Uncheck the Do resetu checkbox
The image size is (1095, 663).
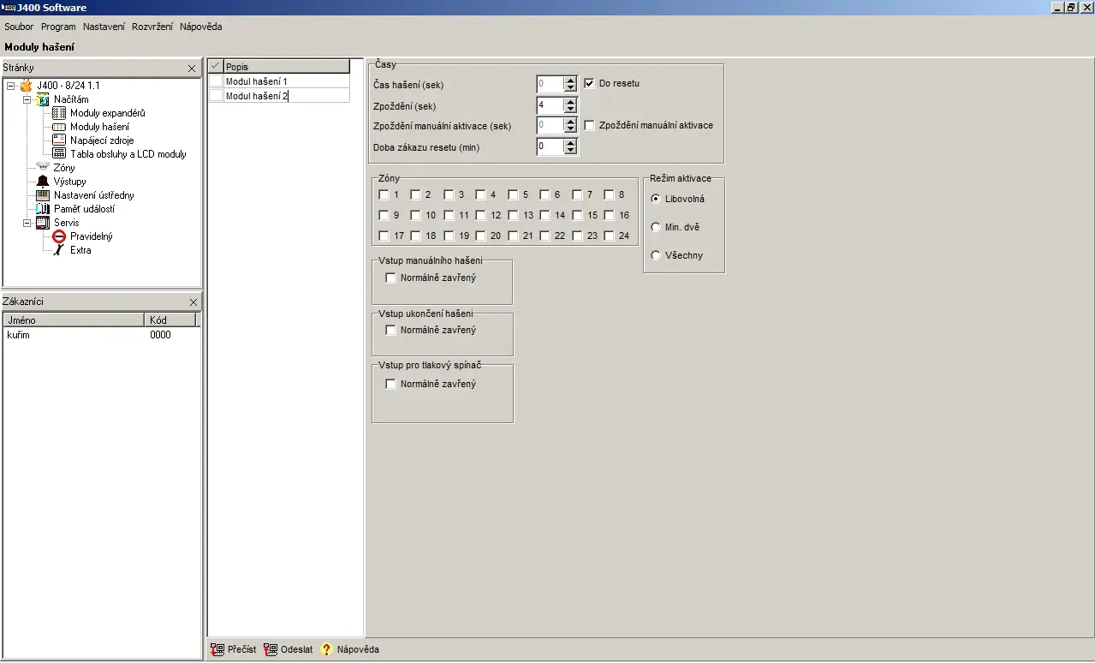(589, 84)
